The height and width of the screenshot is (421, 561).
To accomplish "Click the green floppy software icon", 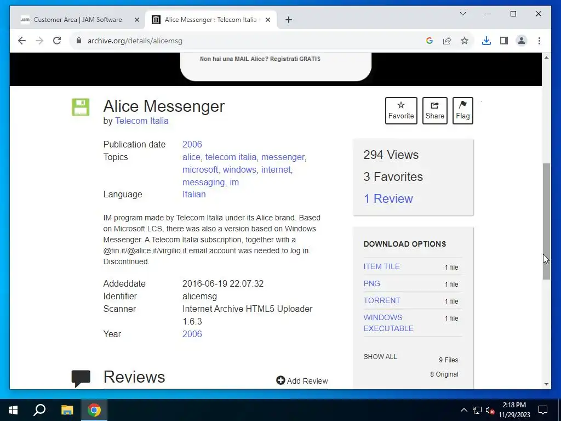I will [x=81, y=107].
